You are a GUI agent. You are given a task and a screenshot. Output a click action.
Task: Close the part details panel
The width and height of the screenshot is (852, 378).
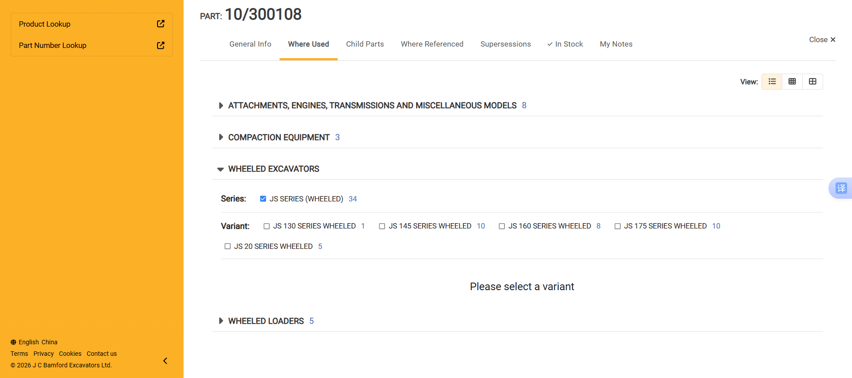point(822,39)
